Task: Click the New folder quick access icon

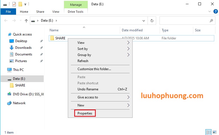Action: pyautogui.click(x=20, y=4)
